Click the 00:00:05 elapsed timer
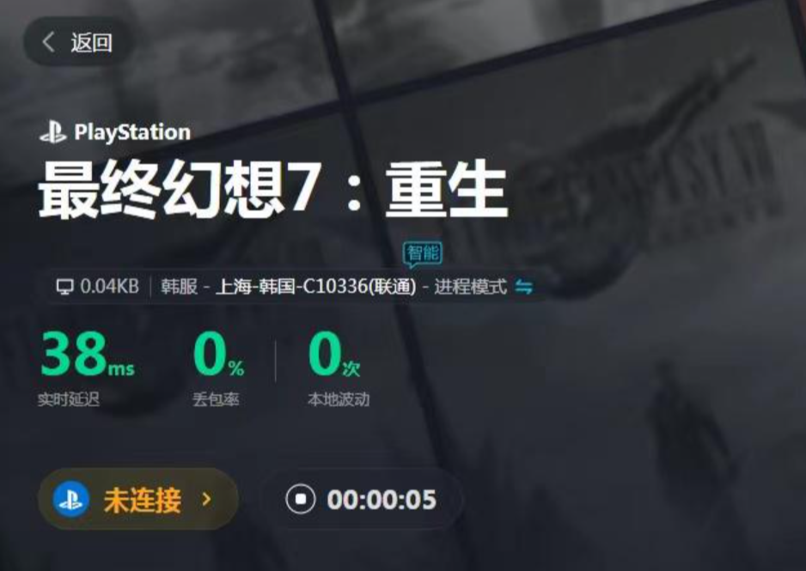This screenshot has height=571, width=806. point(382,499)
